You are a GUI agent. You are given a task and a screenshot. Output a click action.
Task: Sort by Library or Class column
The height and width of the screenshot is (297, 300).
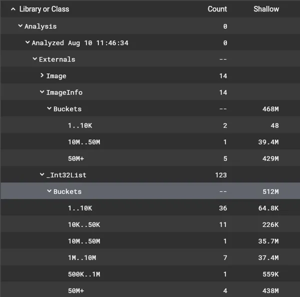[x=44, y=9]
